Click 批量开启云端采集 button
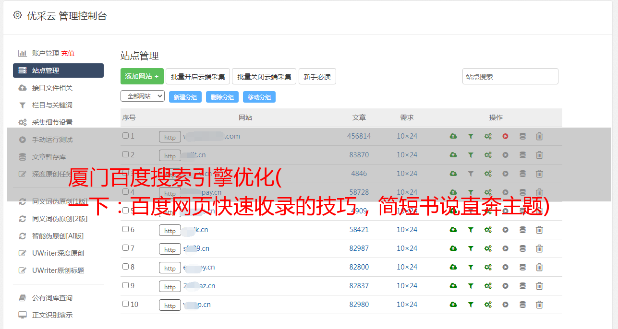618x329 pixels. [198, 76]
